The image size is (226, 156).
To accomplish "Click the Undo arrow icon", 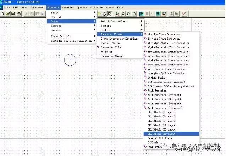I will point(43,14).
